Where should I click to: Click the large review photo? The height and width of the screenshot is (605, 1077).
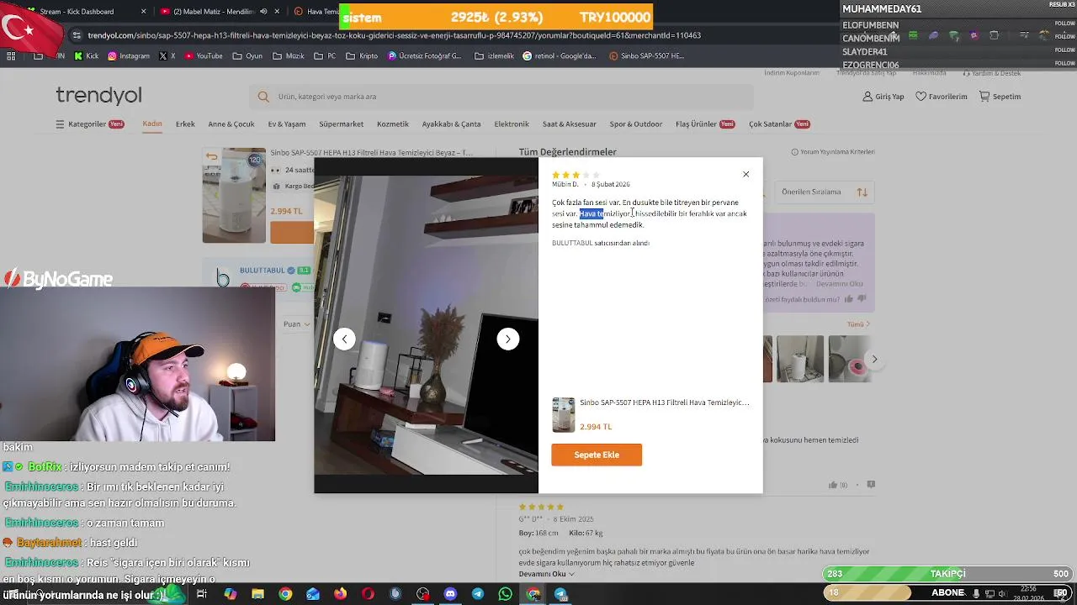coord(426,325)
